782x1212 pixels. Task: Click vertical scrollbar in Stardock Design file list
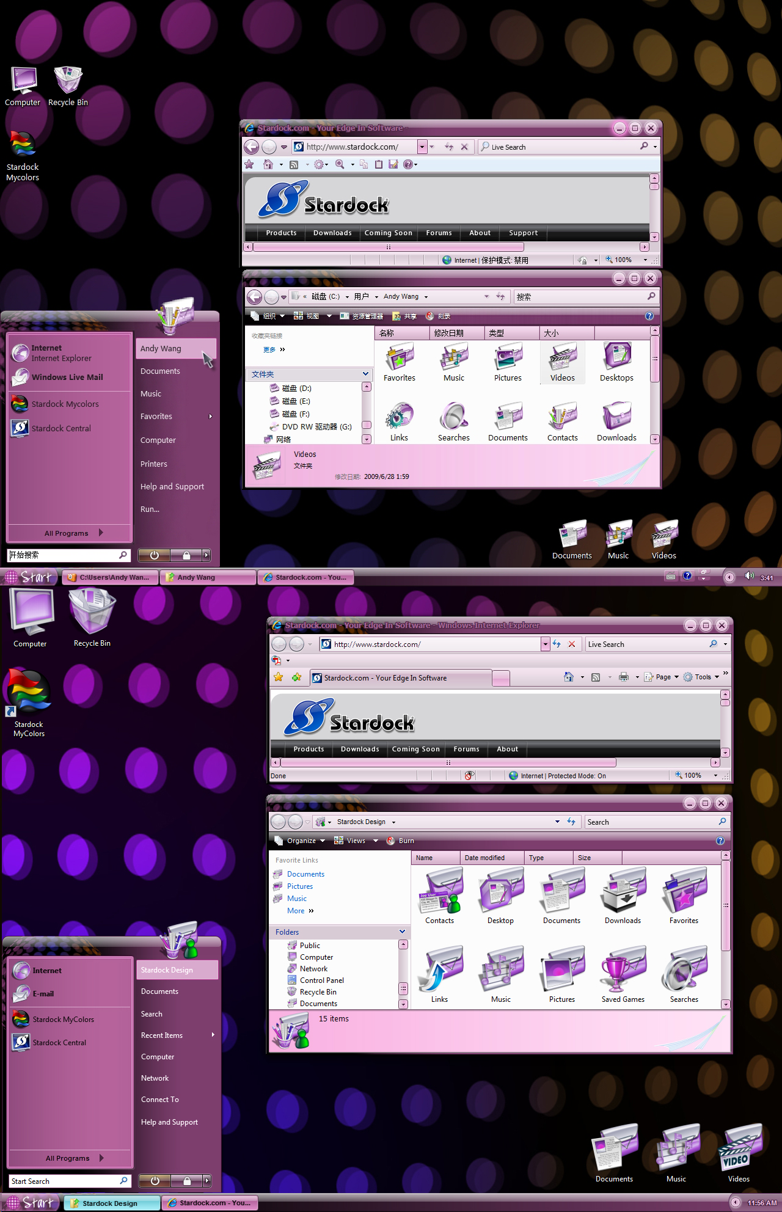coord(726,906)
